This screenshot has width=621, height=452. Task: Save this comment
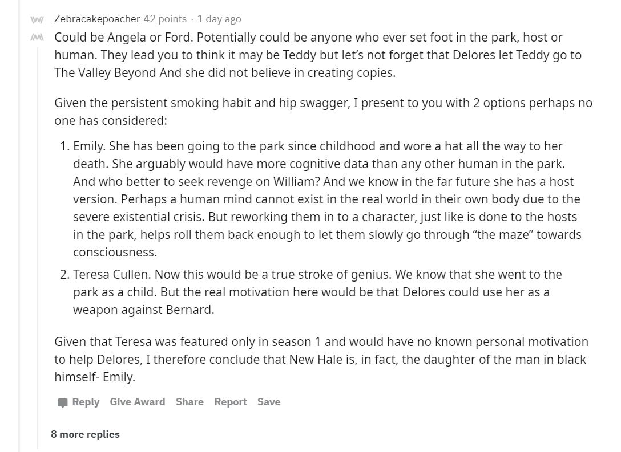coord(269,402)
